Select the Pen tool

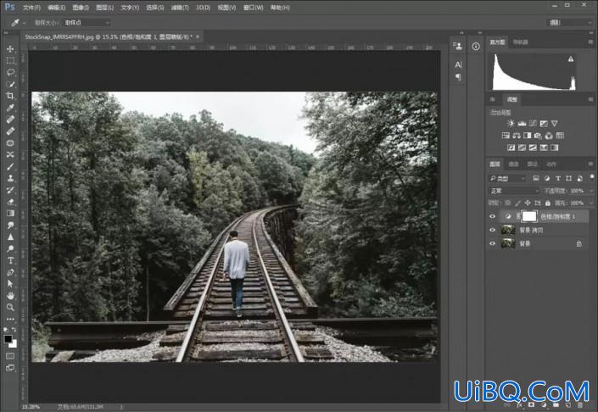(10, 272)
